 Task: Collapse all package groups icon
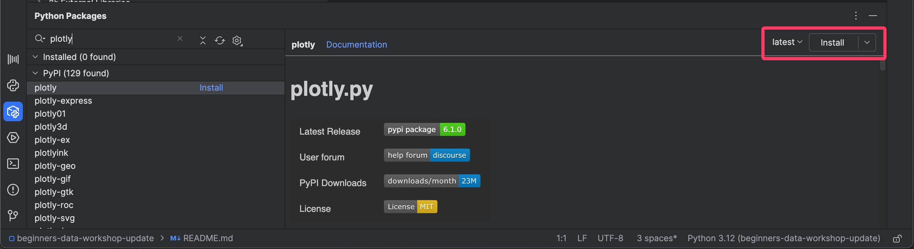pyautogui.click(x=203, y=40)
